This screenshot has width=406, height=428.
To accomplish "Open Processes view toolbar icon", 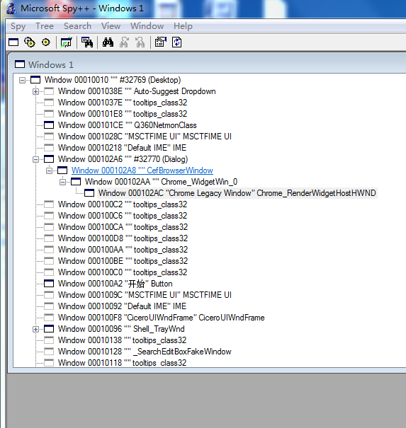I will 30,42.
